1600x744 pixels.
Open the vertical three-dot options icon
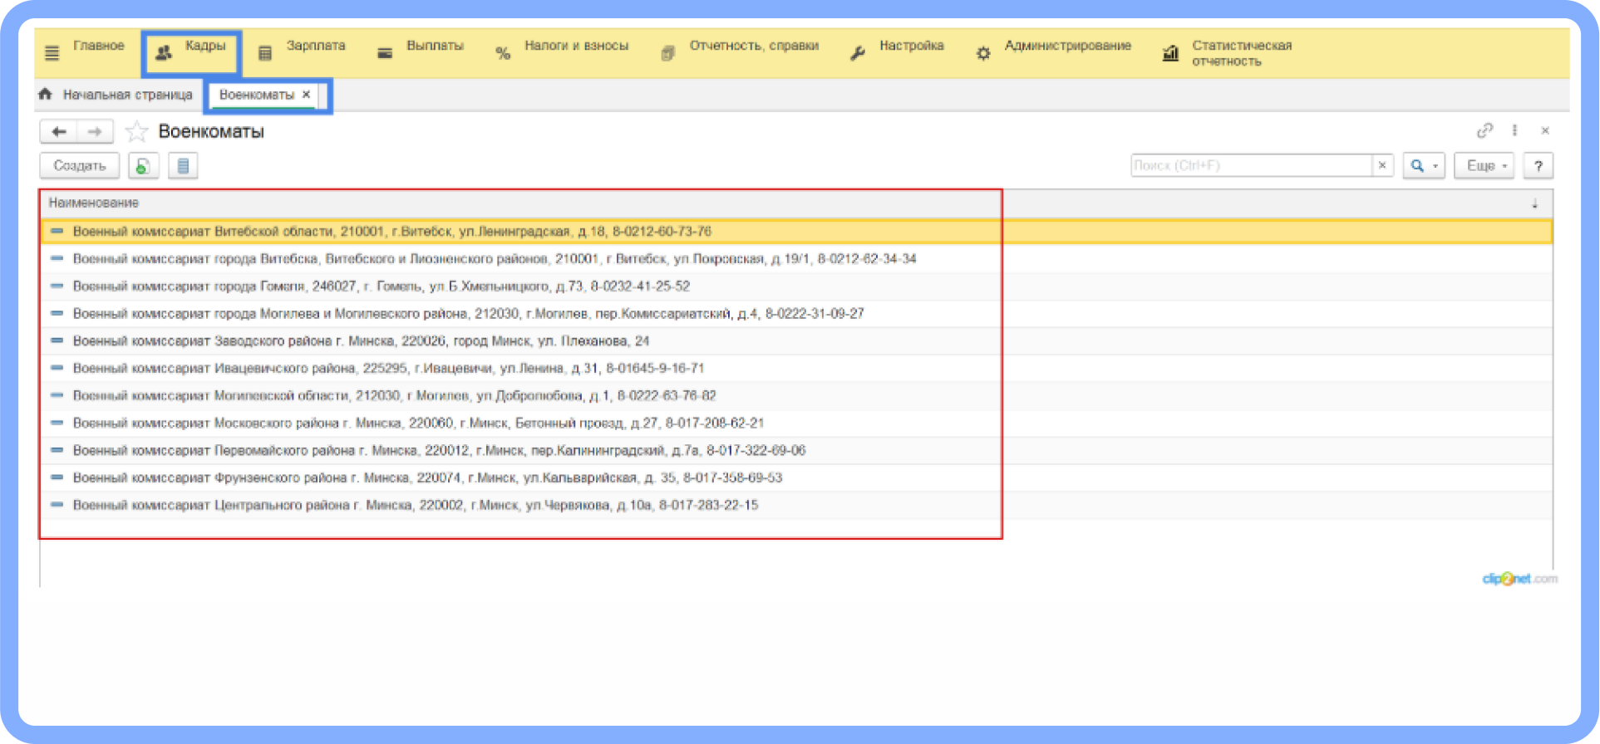click(1515, 130)
